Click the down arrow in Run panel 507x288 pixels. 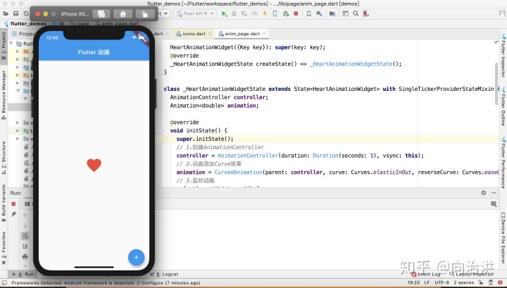[x=25, y=225]
